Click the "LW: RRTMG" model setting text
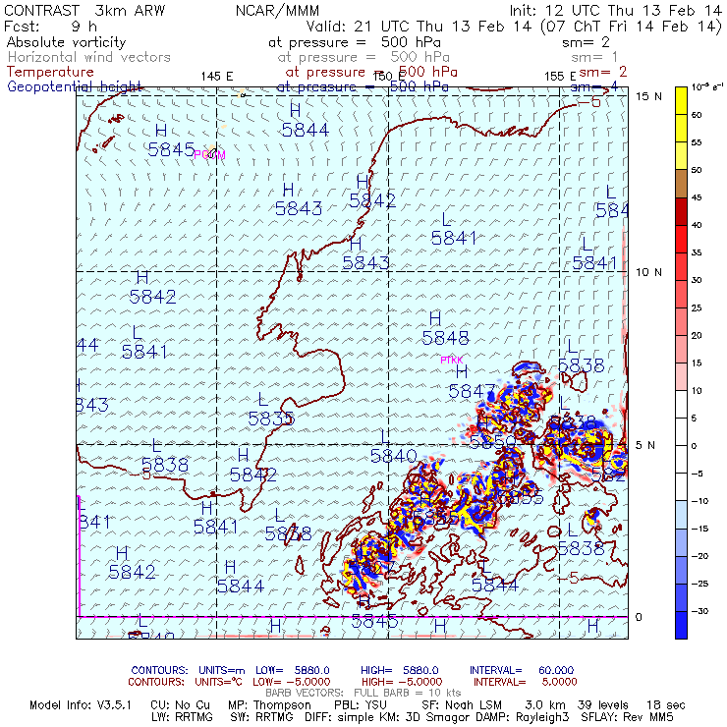This screenshot has height=727, width=727. click(x=182, y=717)
